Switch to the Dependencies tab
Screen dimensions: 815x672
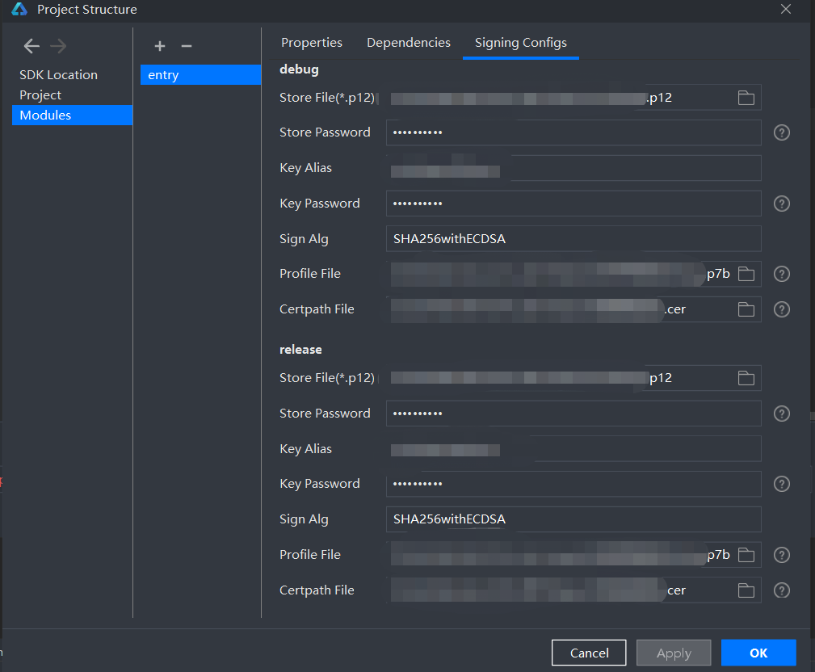point(409,43)
